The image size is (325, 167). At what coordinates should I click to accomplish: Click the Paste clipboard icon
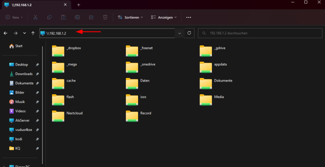click(63, 18)
